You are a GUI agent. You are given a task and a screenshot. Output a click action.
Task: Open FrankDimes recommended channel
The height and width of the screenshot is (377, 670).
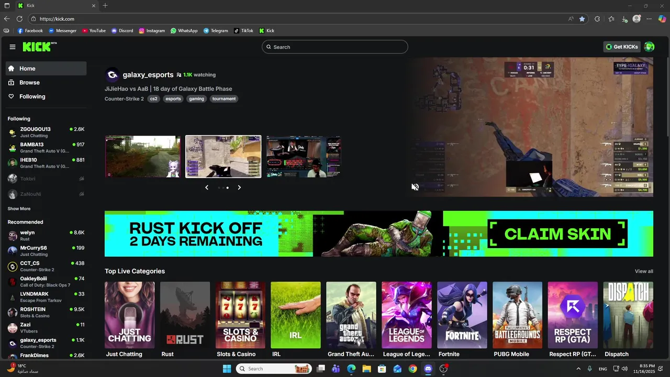[46, 356]
